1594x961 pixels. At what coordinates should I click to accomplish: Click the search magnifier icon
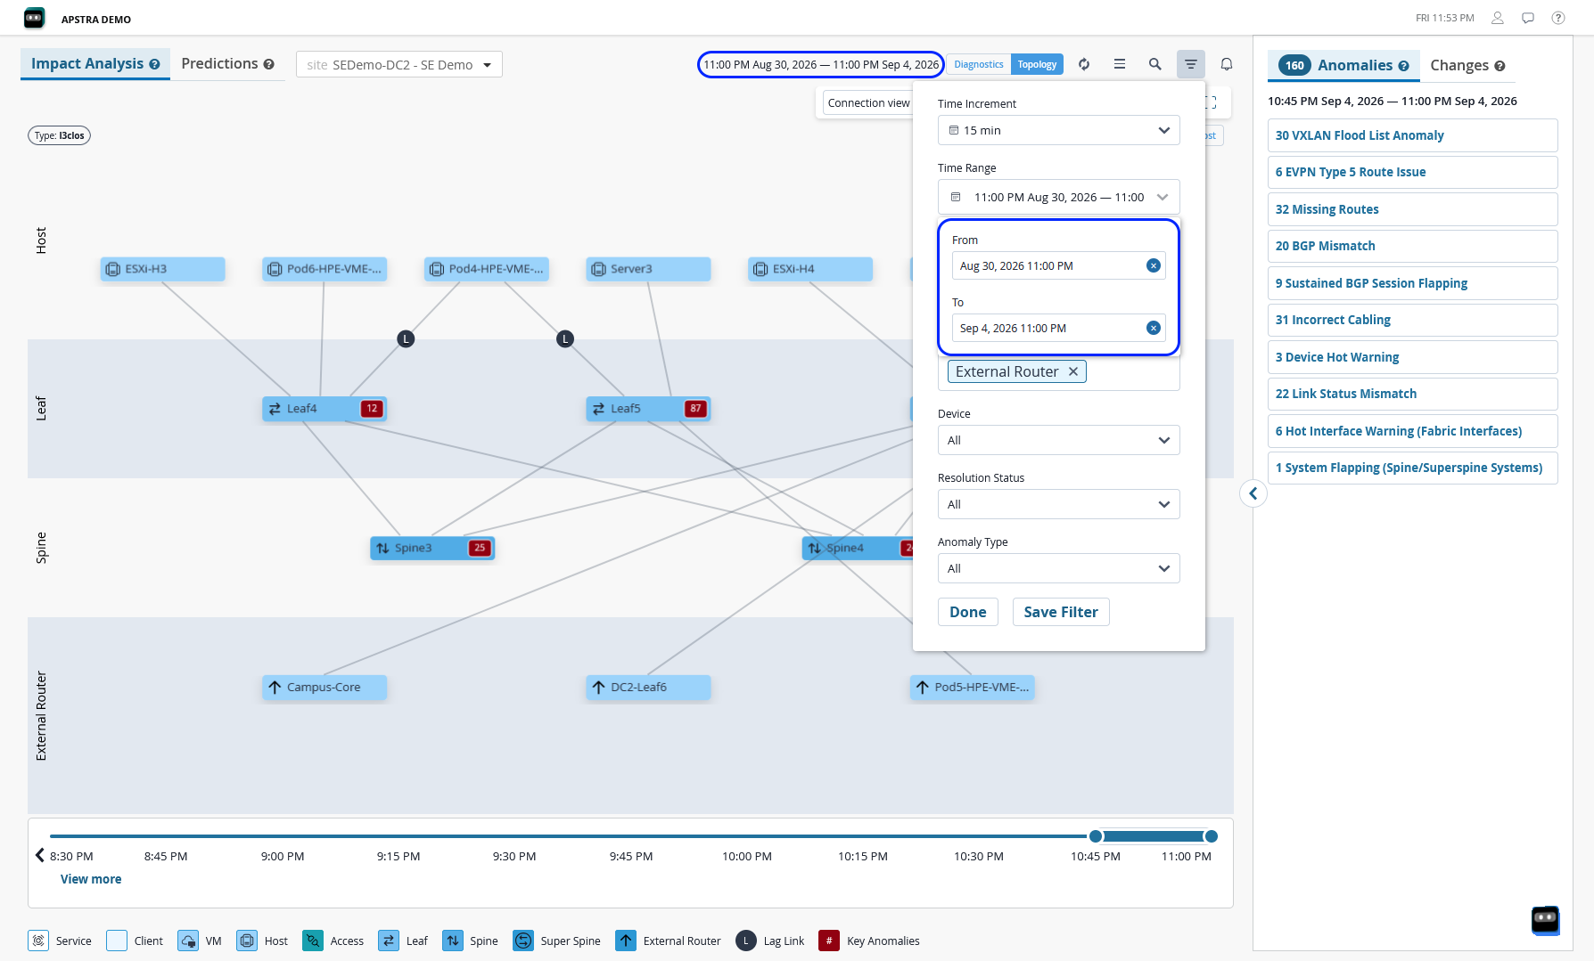coord(1155,64)
